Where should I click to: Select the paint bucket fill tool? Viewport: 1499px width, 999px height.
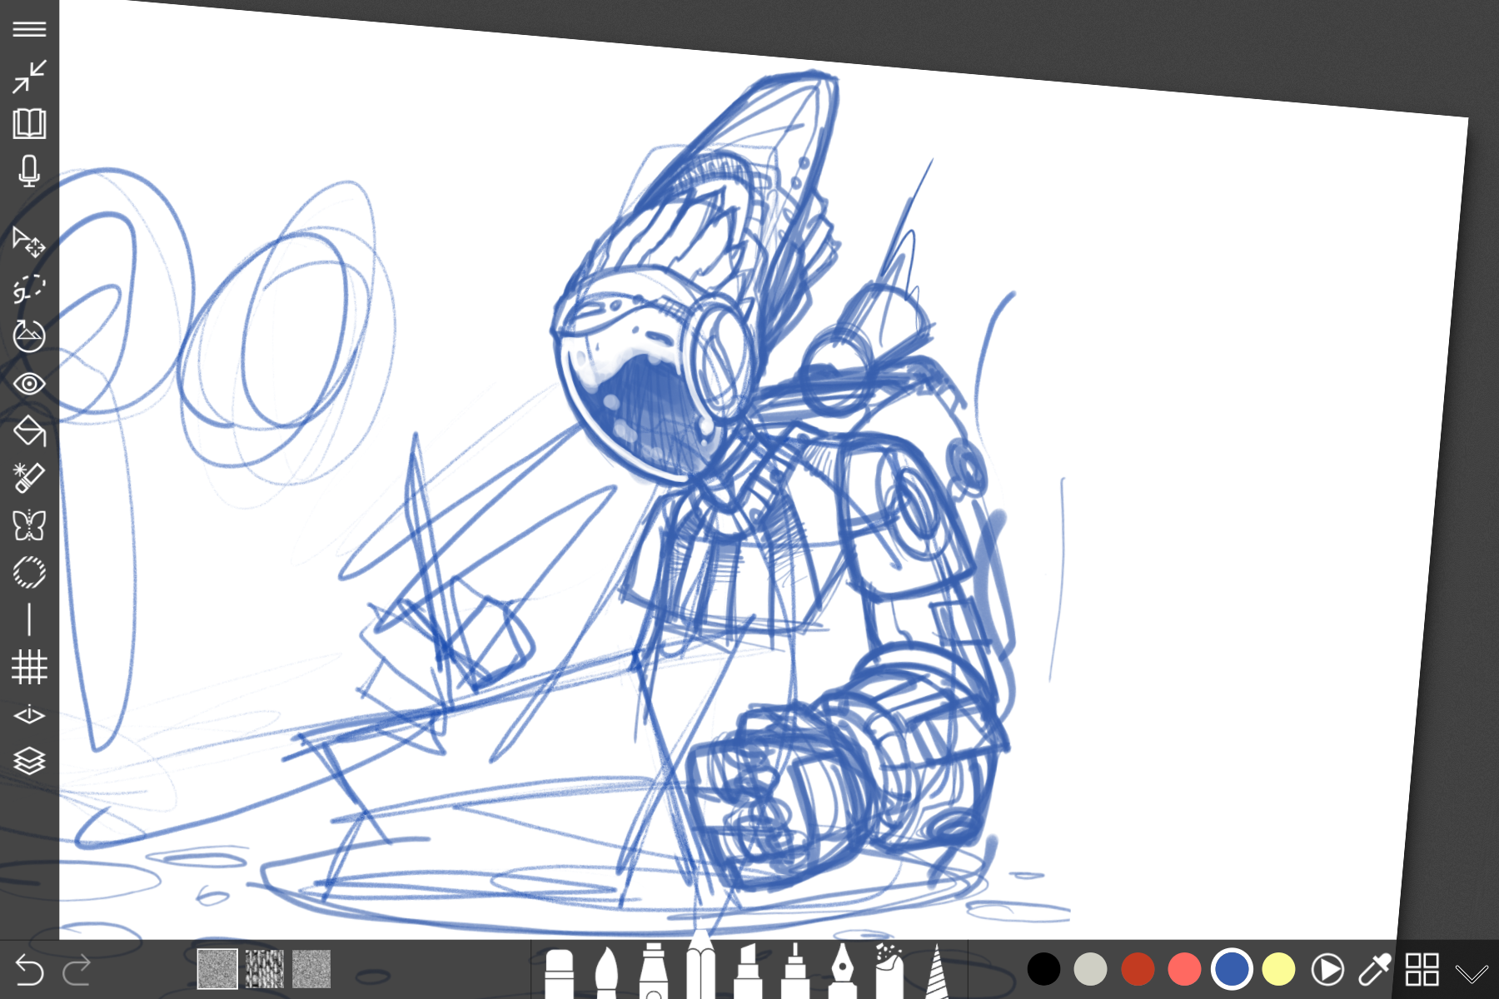(29, 430)
